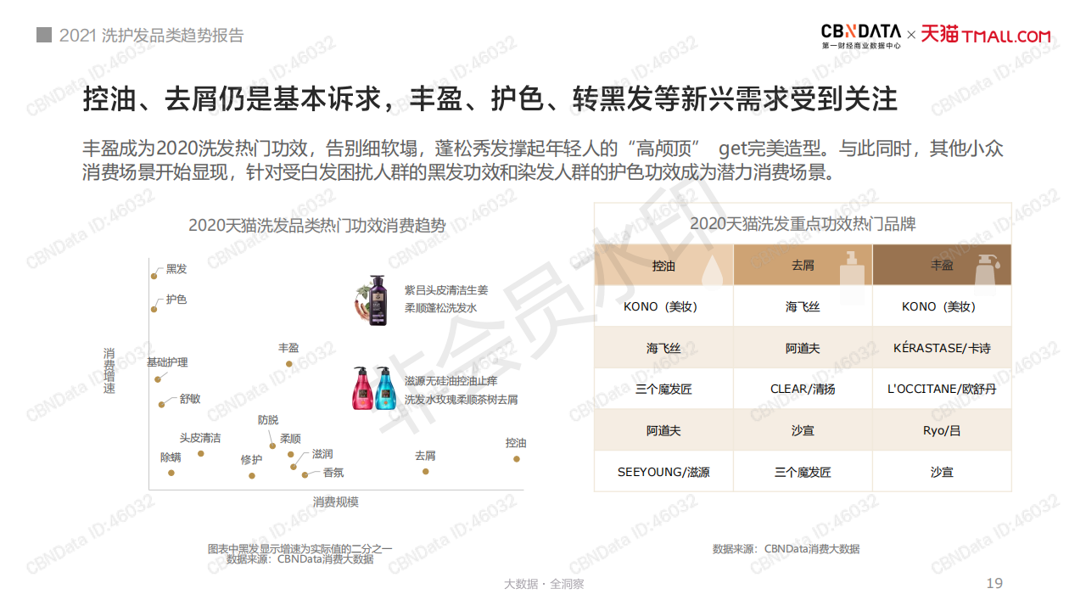
Task: Click the 舒敏 label in chart
Action: pos(190,399)
